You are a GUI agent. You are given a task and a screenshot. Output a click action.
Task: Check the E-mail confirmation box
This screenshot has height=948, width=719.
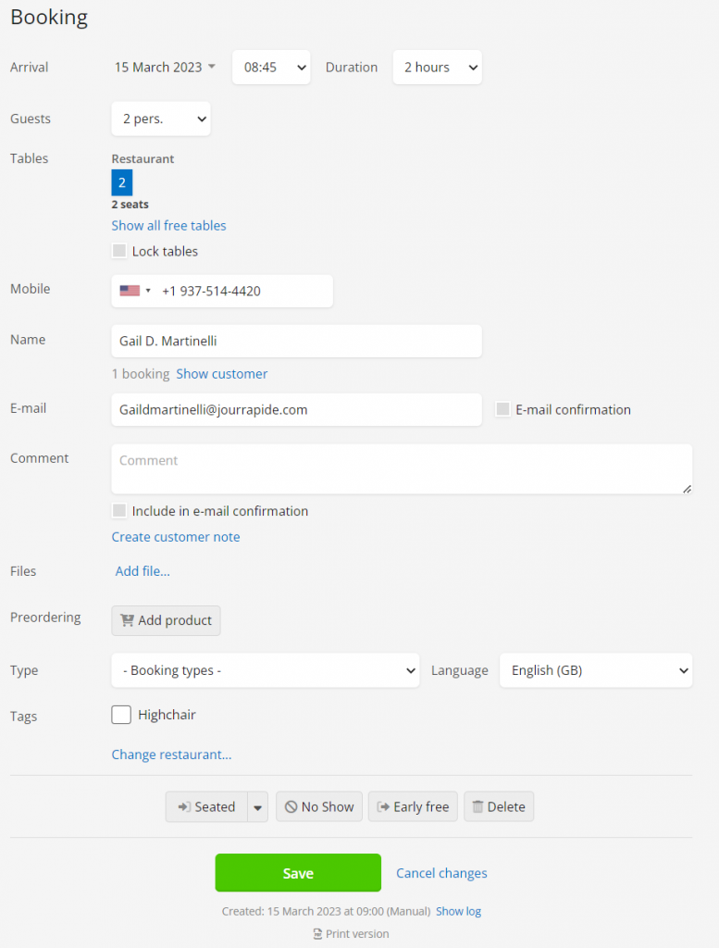(x=502, y=409)
